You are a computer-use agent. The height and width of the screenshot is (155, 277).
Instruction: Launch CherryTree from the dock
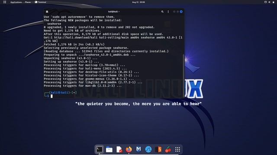tap(168, 149)
